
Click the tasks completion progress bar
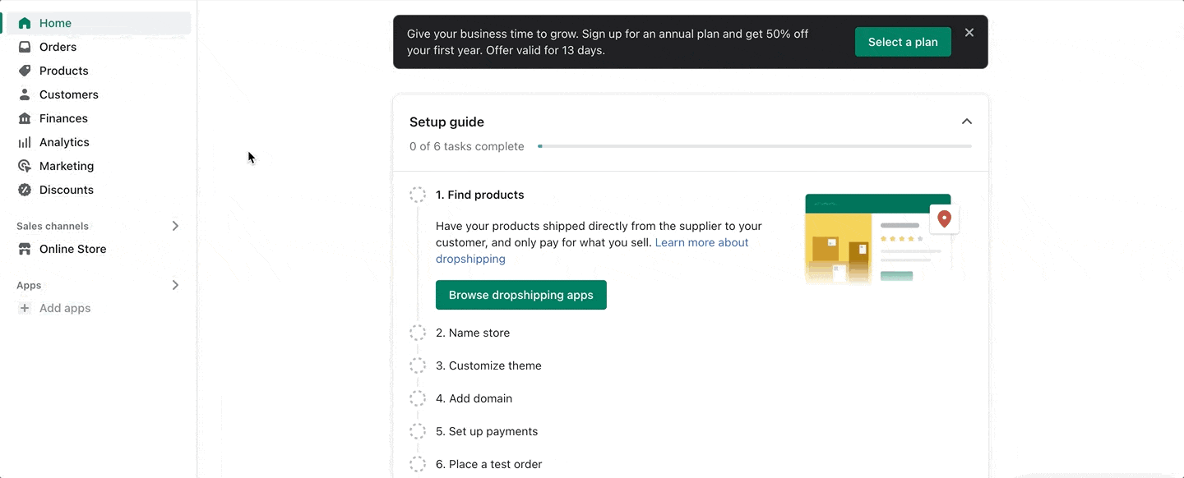(755, 145)
